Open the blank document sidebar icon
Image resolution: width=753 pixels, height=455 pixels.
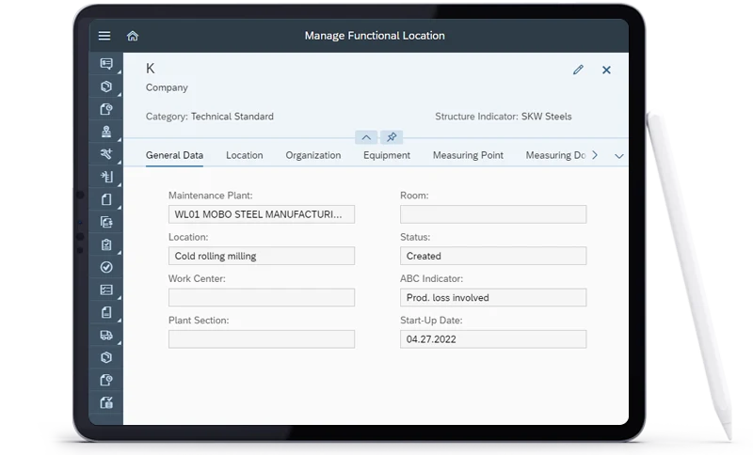(106, 199)
